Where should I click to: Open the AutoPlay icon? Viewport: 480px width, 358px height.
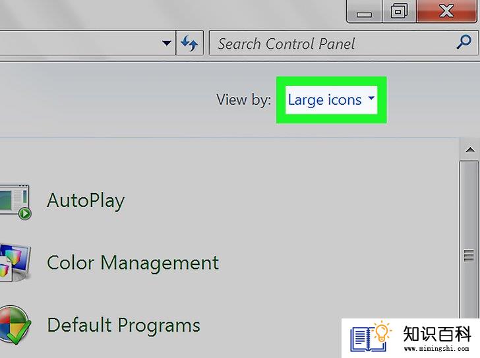(x=15, y=202)
